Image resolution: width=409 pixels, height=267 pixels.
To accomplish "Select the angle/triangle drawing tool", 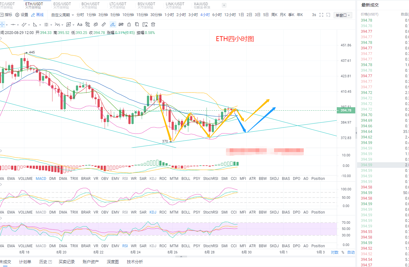I will coord(35,24).
